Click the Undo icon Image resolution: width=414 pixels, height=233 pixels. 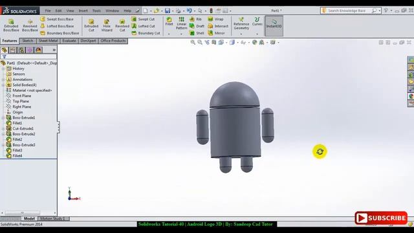190,11
